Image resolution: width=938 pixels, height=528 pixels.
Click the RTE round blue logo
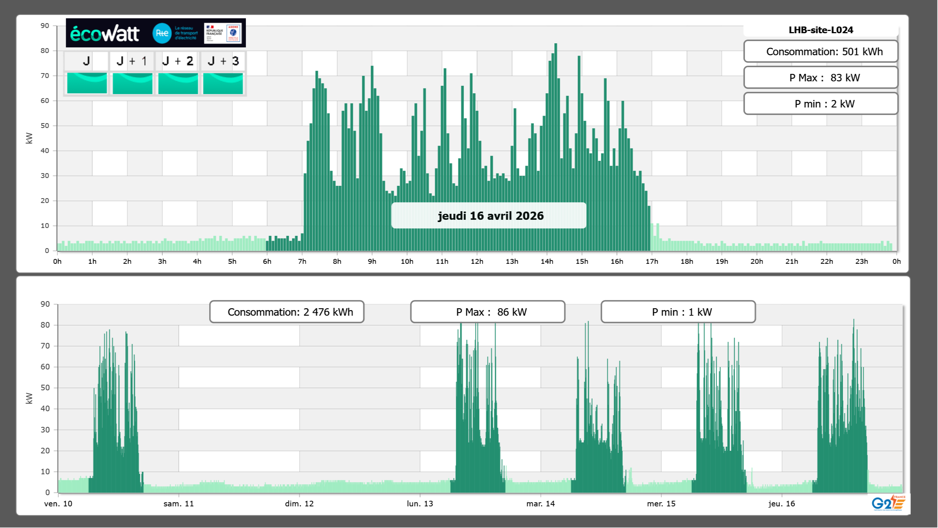tap(162, 33)
